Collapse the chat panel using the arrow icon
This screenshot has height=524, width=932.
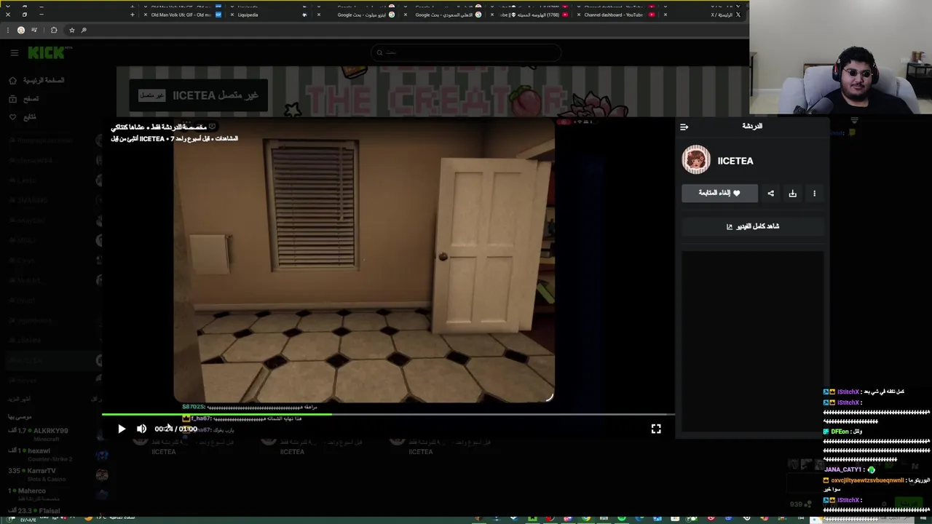coord(684,127)
